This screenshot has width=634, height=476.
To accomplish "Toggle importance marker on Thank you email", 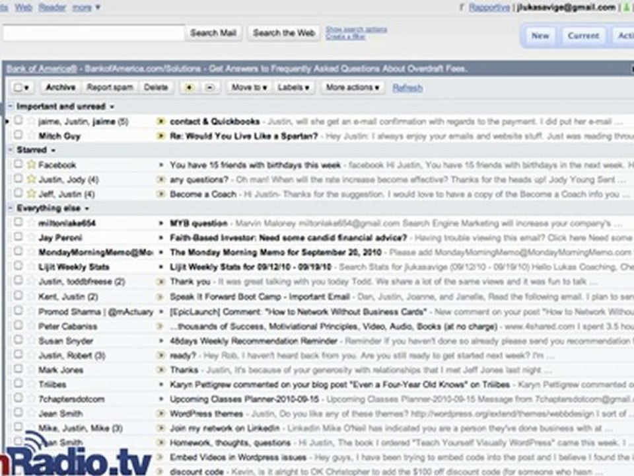I will click(161, 282).
